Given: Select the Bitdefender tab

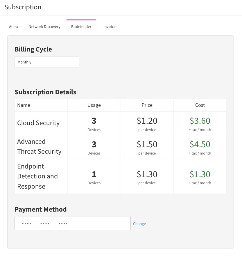Looking at the screenshot, I should coord(81,26).
